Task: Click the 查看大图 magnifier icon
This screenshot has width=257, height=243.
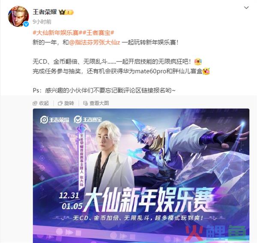Action: pos(85,104)
